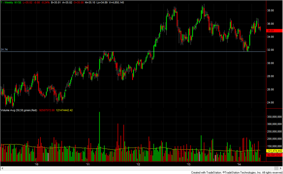Click the '-0.24%' percent change value
This screenshot has height=174, width=283.
46,3
